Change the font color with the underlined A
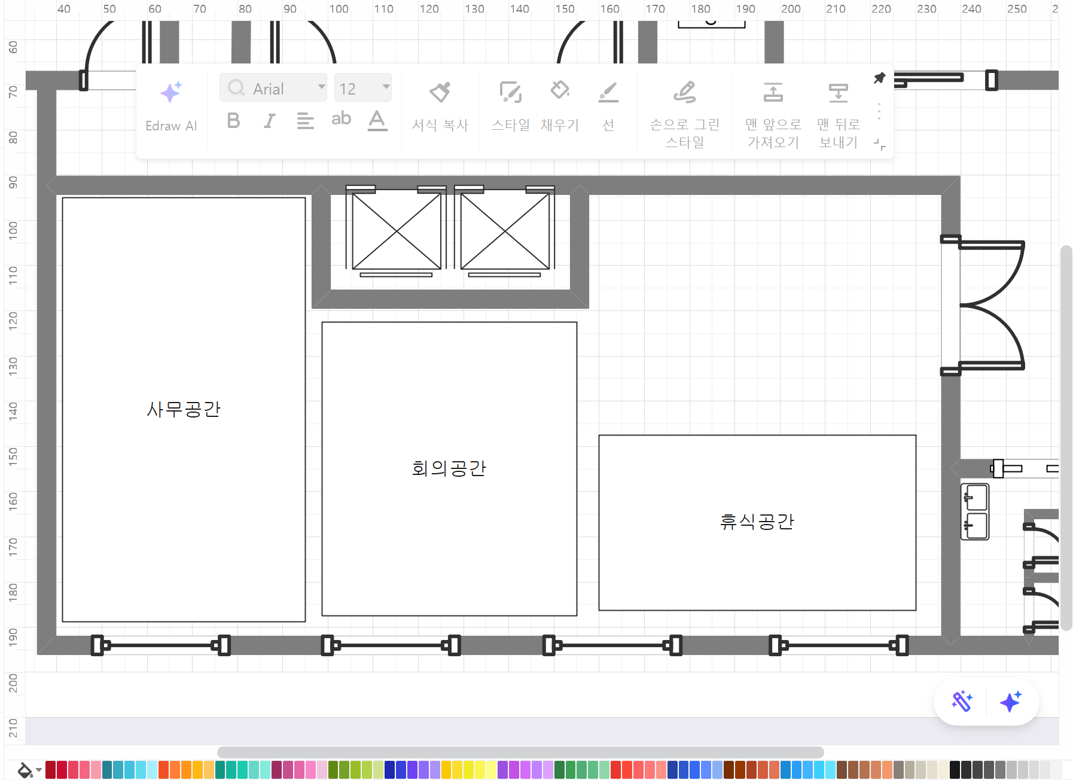The width and height of the screenshot is (1073, 780). [x=377, y=120]
